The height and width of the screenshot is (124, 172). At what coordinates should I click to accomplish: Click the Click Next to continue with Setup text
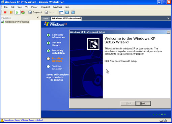121,61
